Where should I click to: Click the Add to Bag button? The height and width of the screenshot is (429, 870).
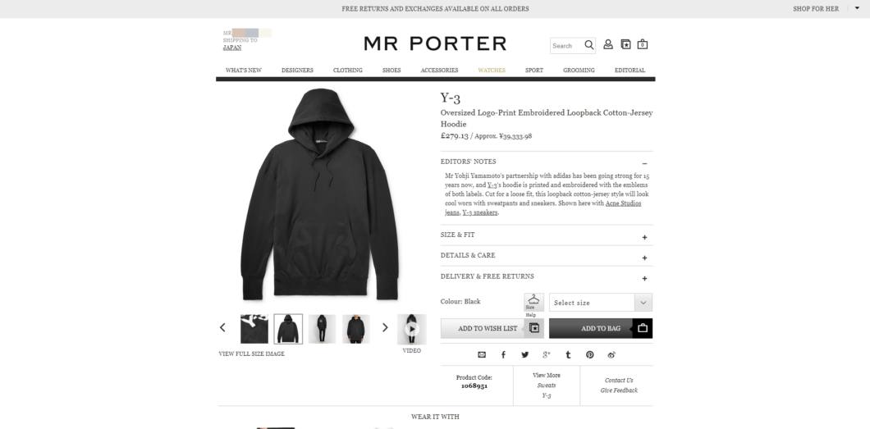601,329
